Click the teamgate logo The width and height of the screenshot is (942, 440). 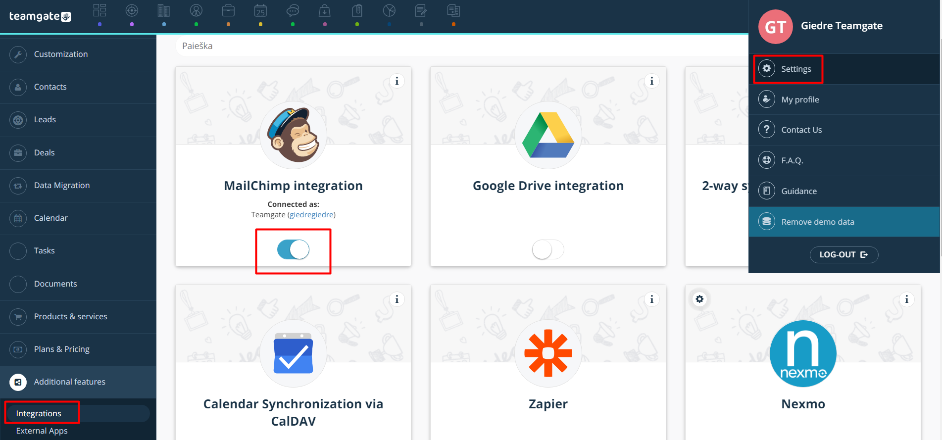[x=40, y=16]
